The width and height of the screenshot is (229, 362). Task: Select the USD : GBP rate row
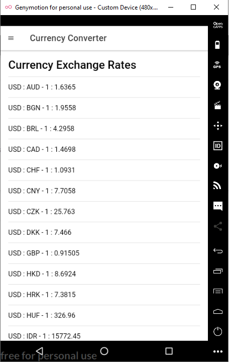104,253
